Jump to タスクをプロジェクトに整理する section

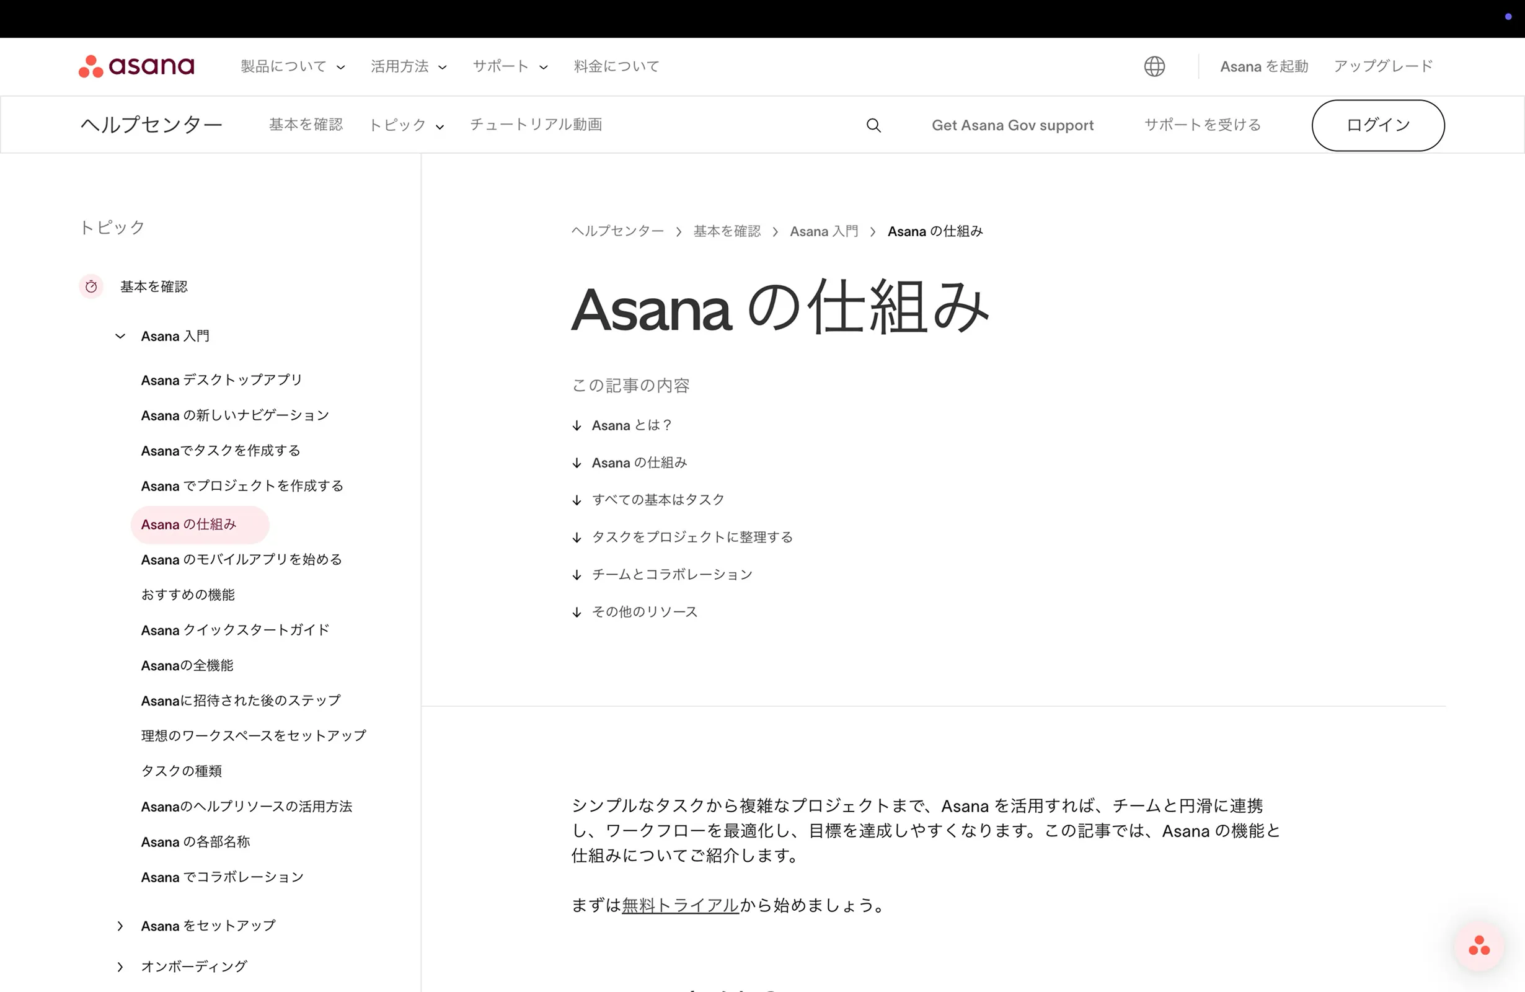[692, 537]
